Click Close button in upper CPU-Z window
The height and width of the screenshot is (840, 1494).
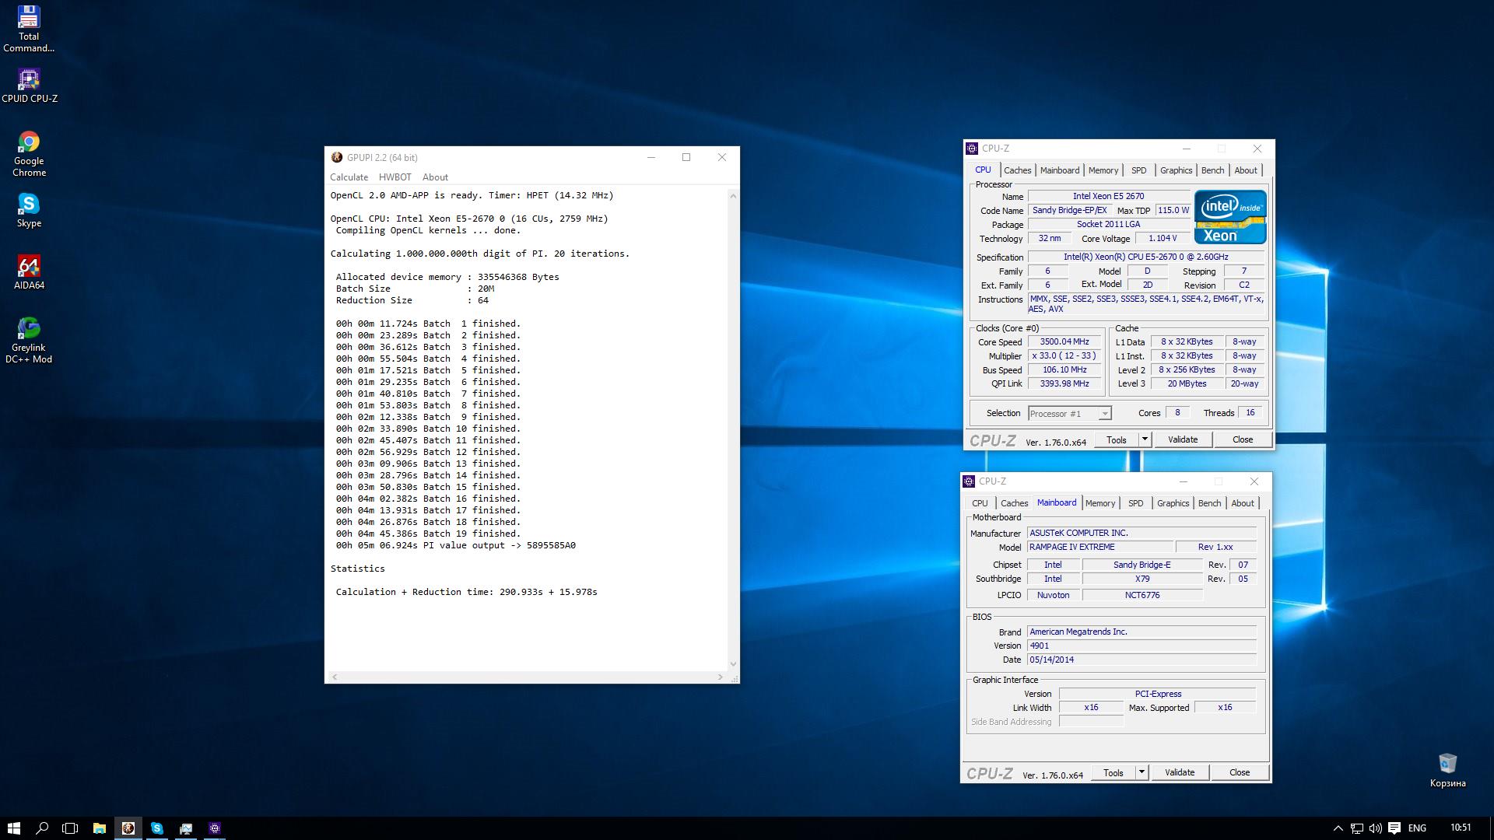tap(1243, 439)
